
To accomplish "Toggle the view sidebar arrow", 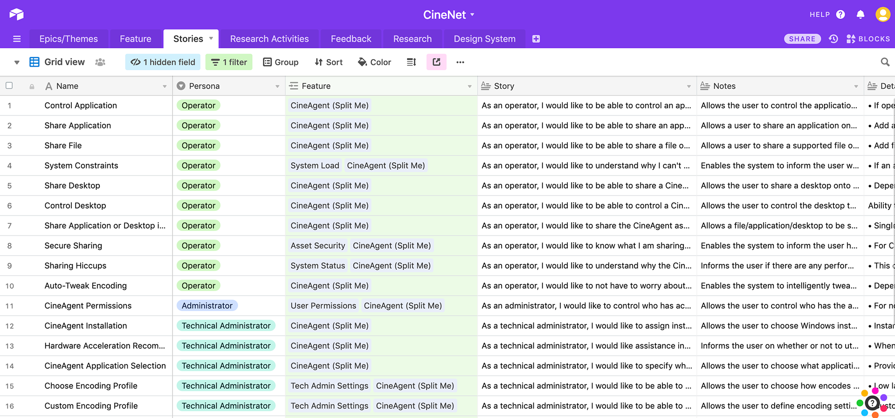I will 17,62.
